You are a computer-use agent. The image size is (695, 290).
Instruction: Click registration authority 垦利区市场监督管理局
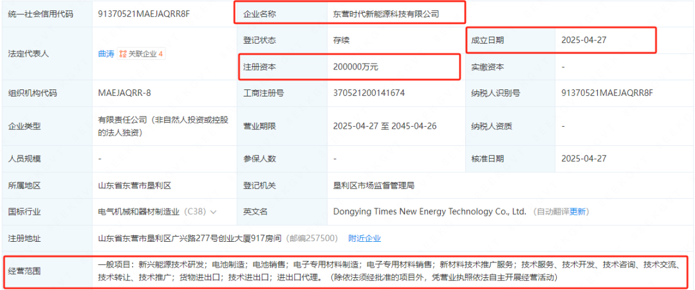tap(374, 186)
